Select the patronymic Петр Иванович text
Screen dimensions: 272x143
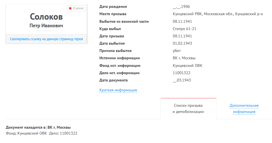click(46, 26)
